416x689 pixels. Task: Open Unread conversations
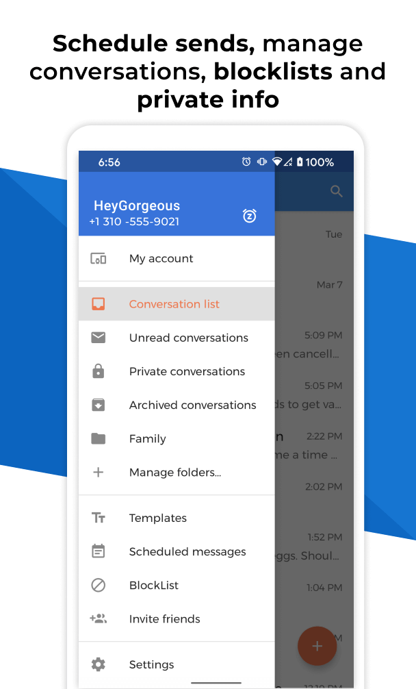[x=188, y=338]
